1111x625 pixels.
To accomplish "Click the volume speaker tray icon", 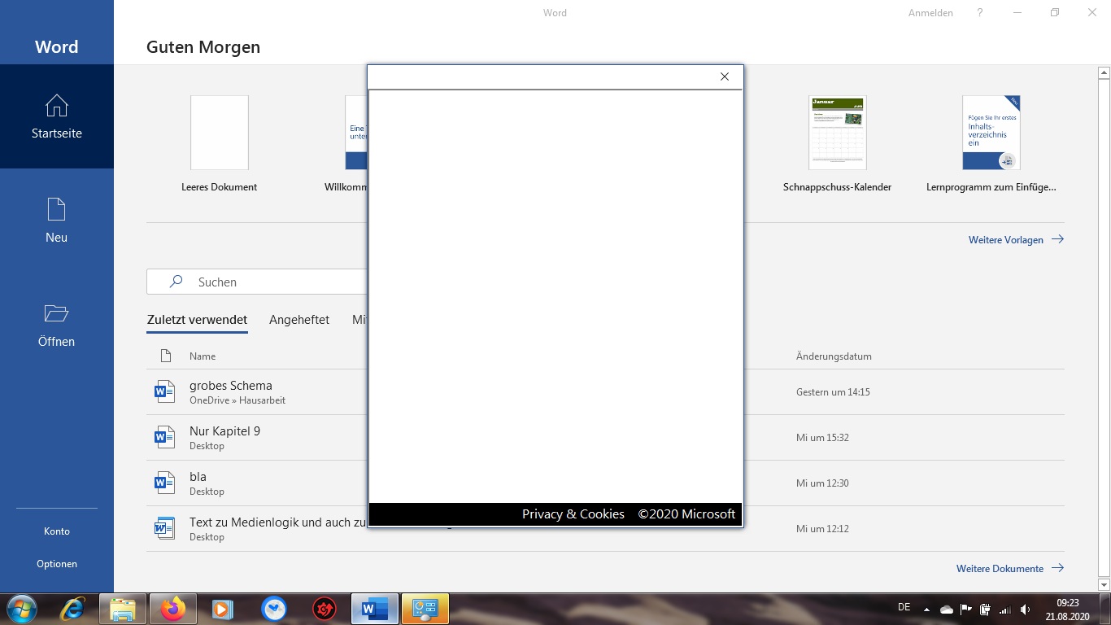I will click(x=1025, y=609).
